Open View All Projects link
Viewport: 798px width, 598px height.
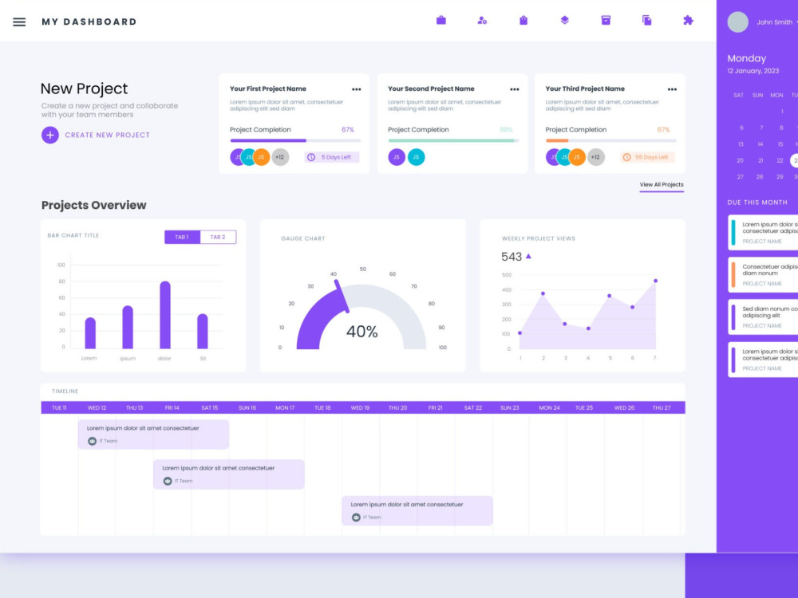(x=662, y=185)
